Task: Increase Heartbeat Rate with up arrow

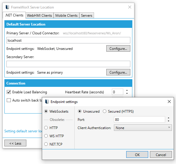Action: click(127, 90)
